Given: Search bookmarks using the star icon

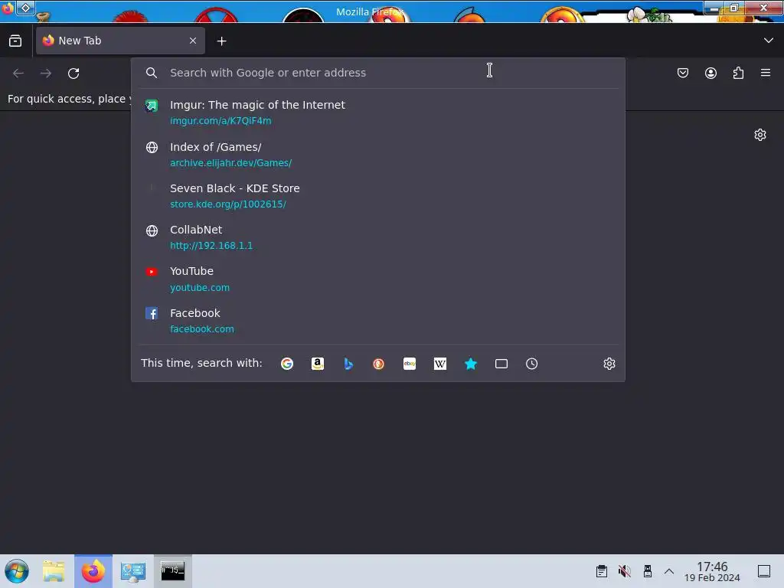Looking at the screenshot, I should coord(471,364).
